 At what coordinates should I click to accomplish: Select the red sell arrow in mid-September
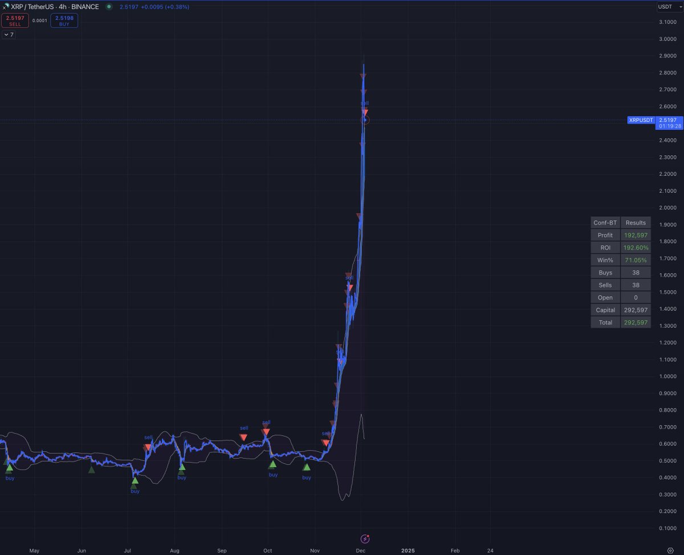[243, 437]
